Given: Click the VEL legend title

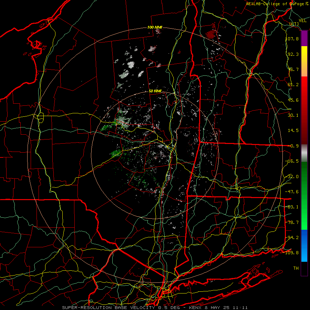Looking at the screenshot, I should [x=302, y=20].
